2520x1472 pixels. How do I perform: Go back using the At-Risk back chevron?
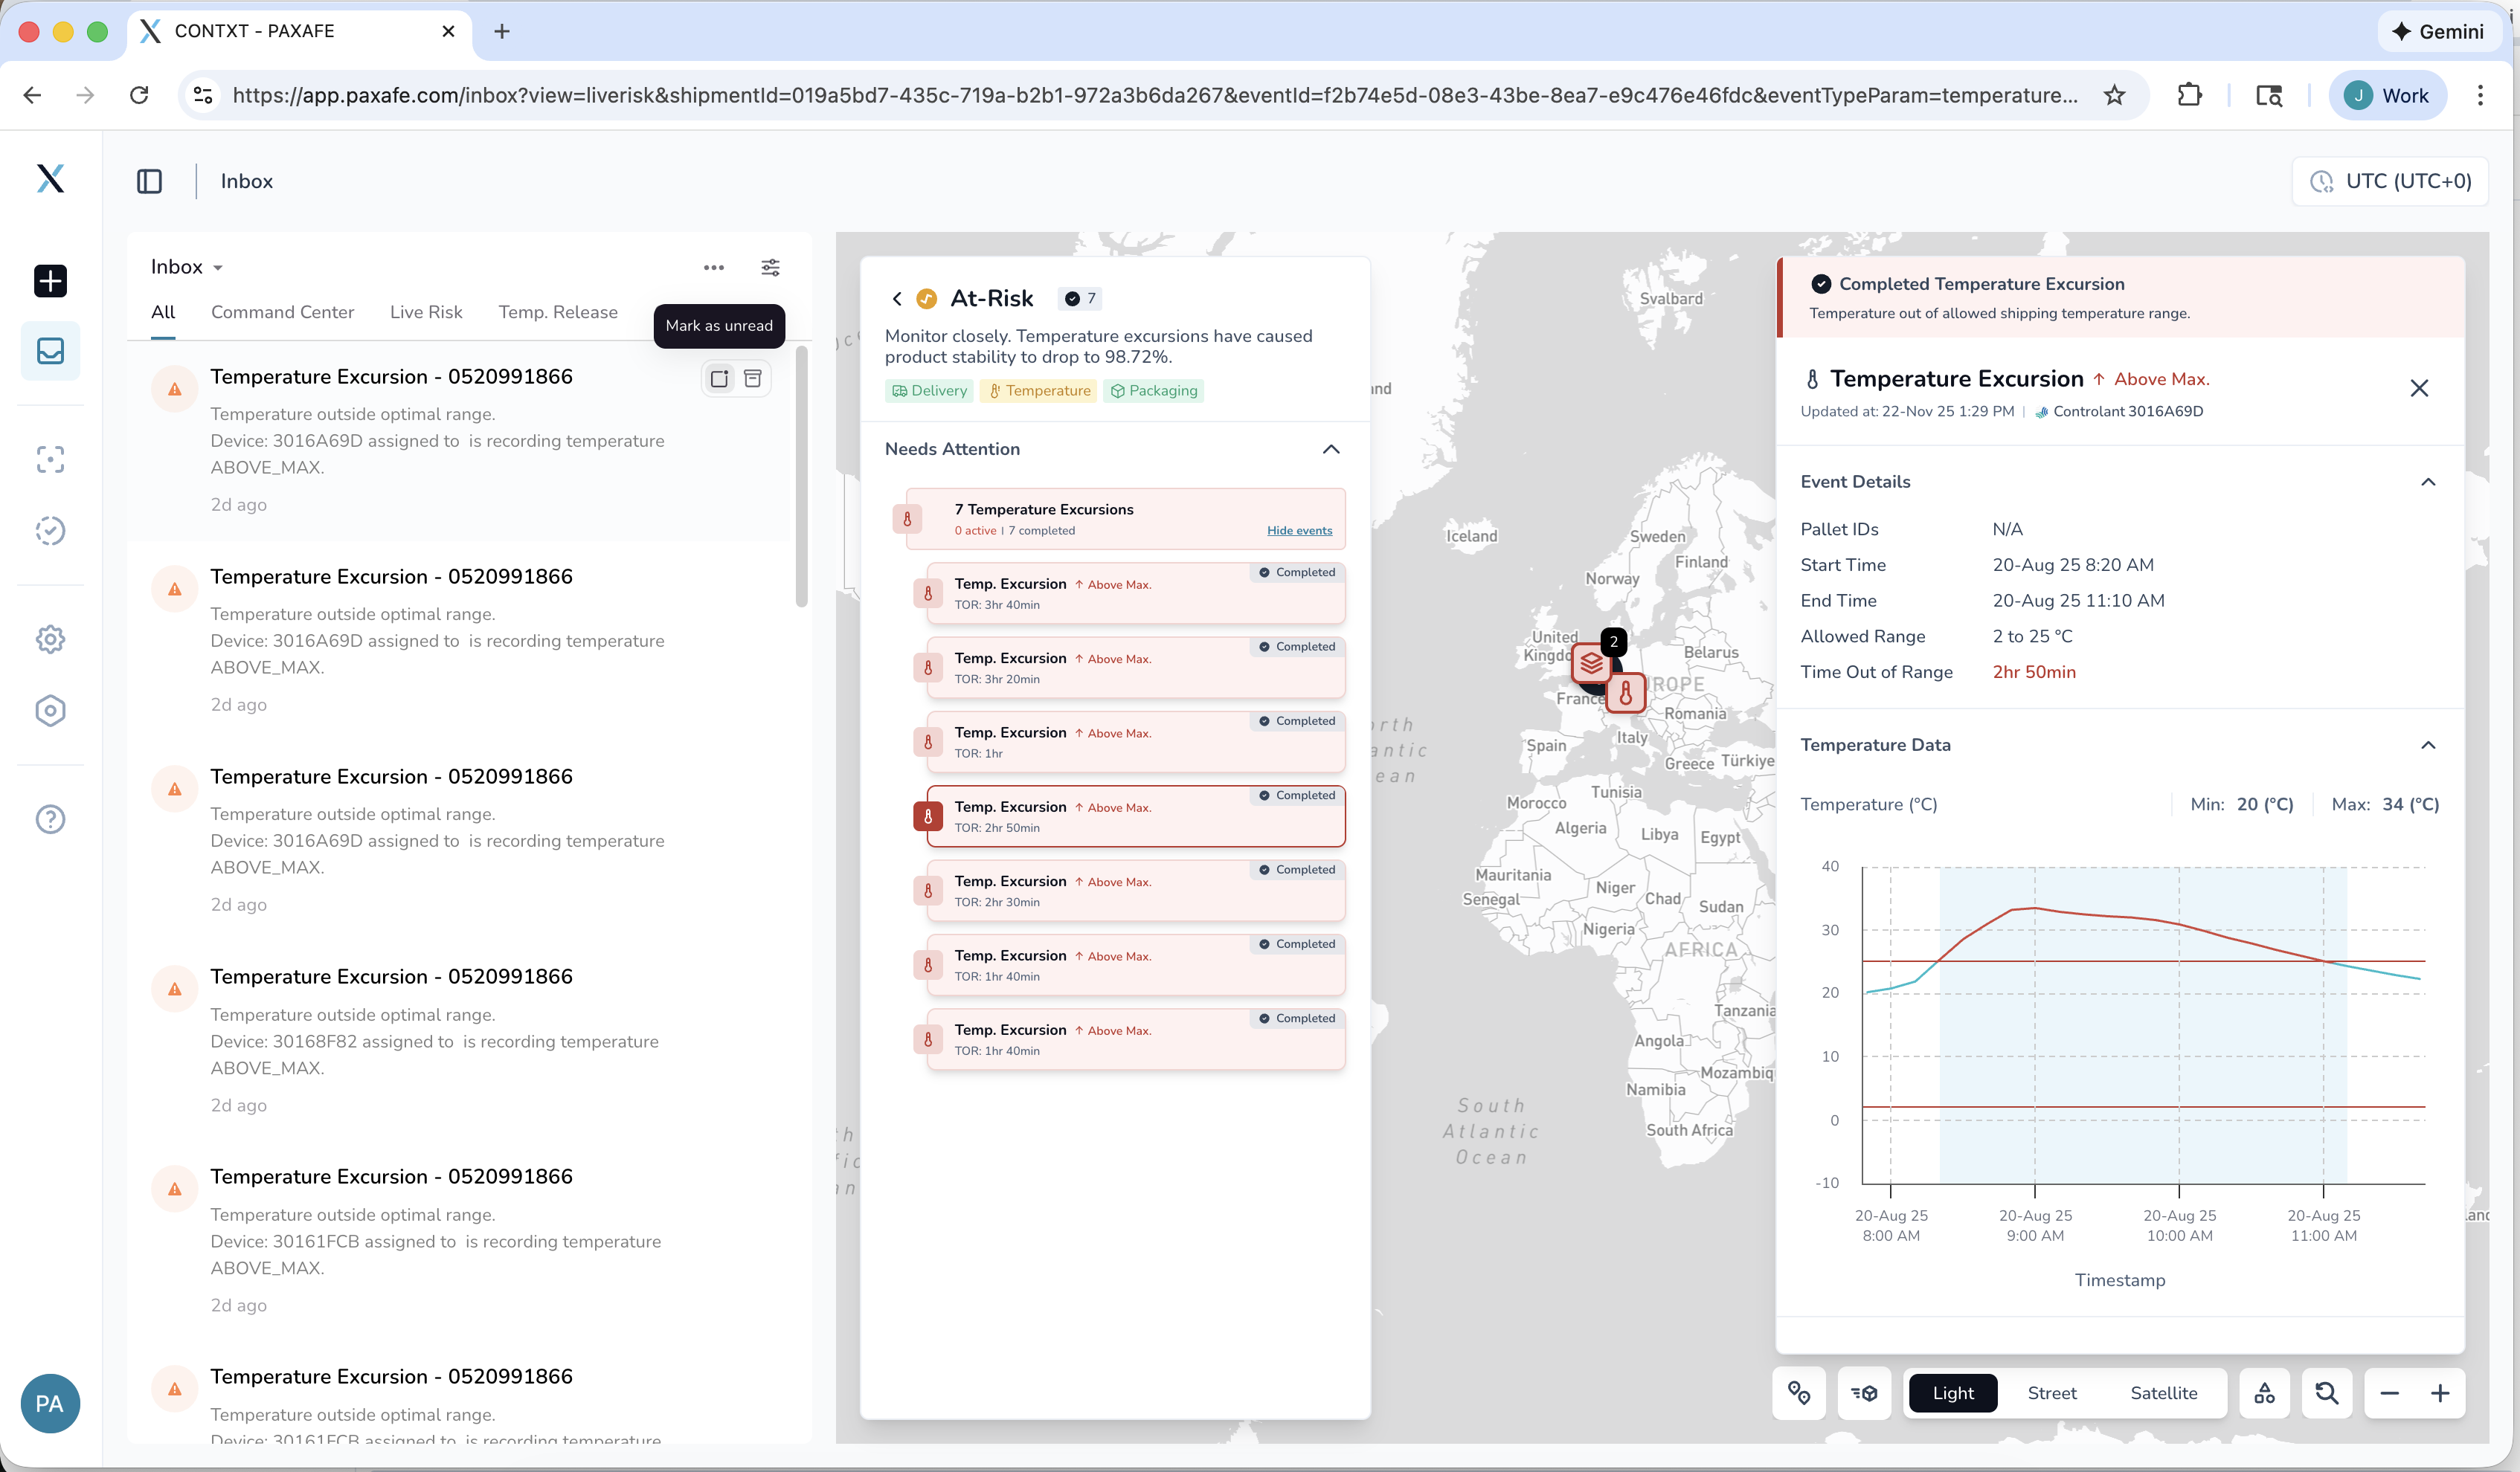click(x=896, y=299)
